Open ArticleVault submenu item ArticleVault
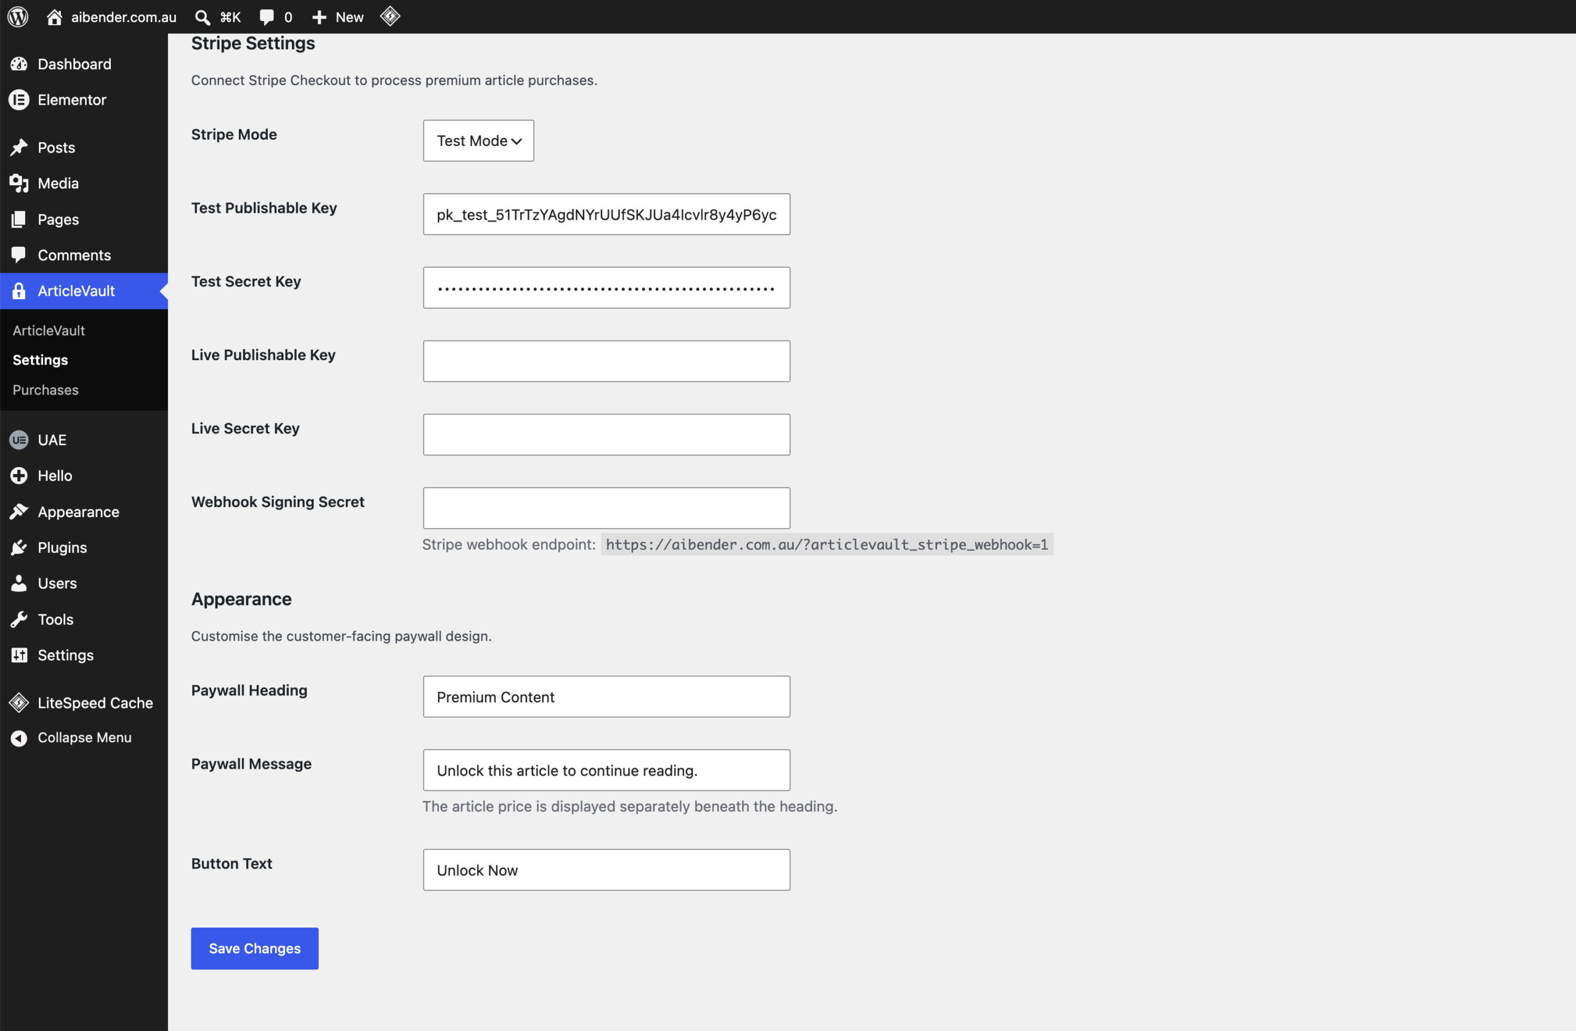Image resolution: width=1576 pixels, height=1031 pixels. click(49, 331)
